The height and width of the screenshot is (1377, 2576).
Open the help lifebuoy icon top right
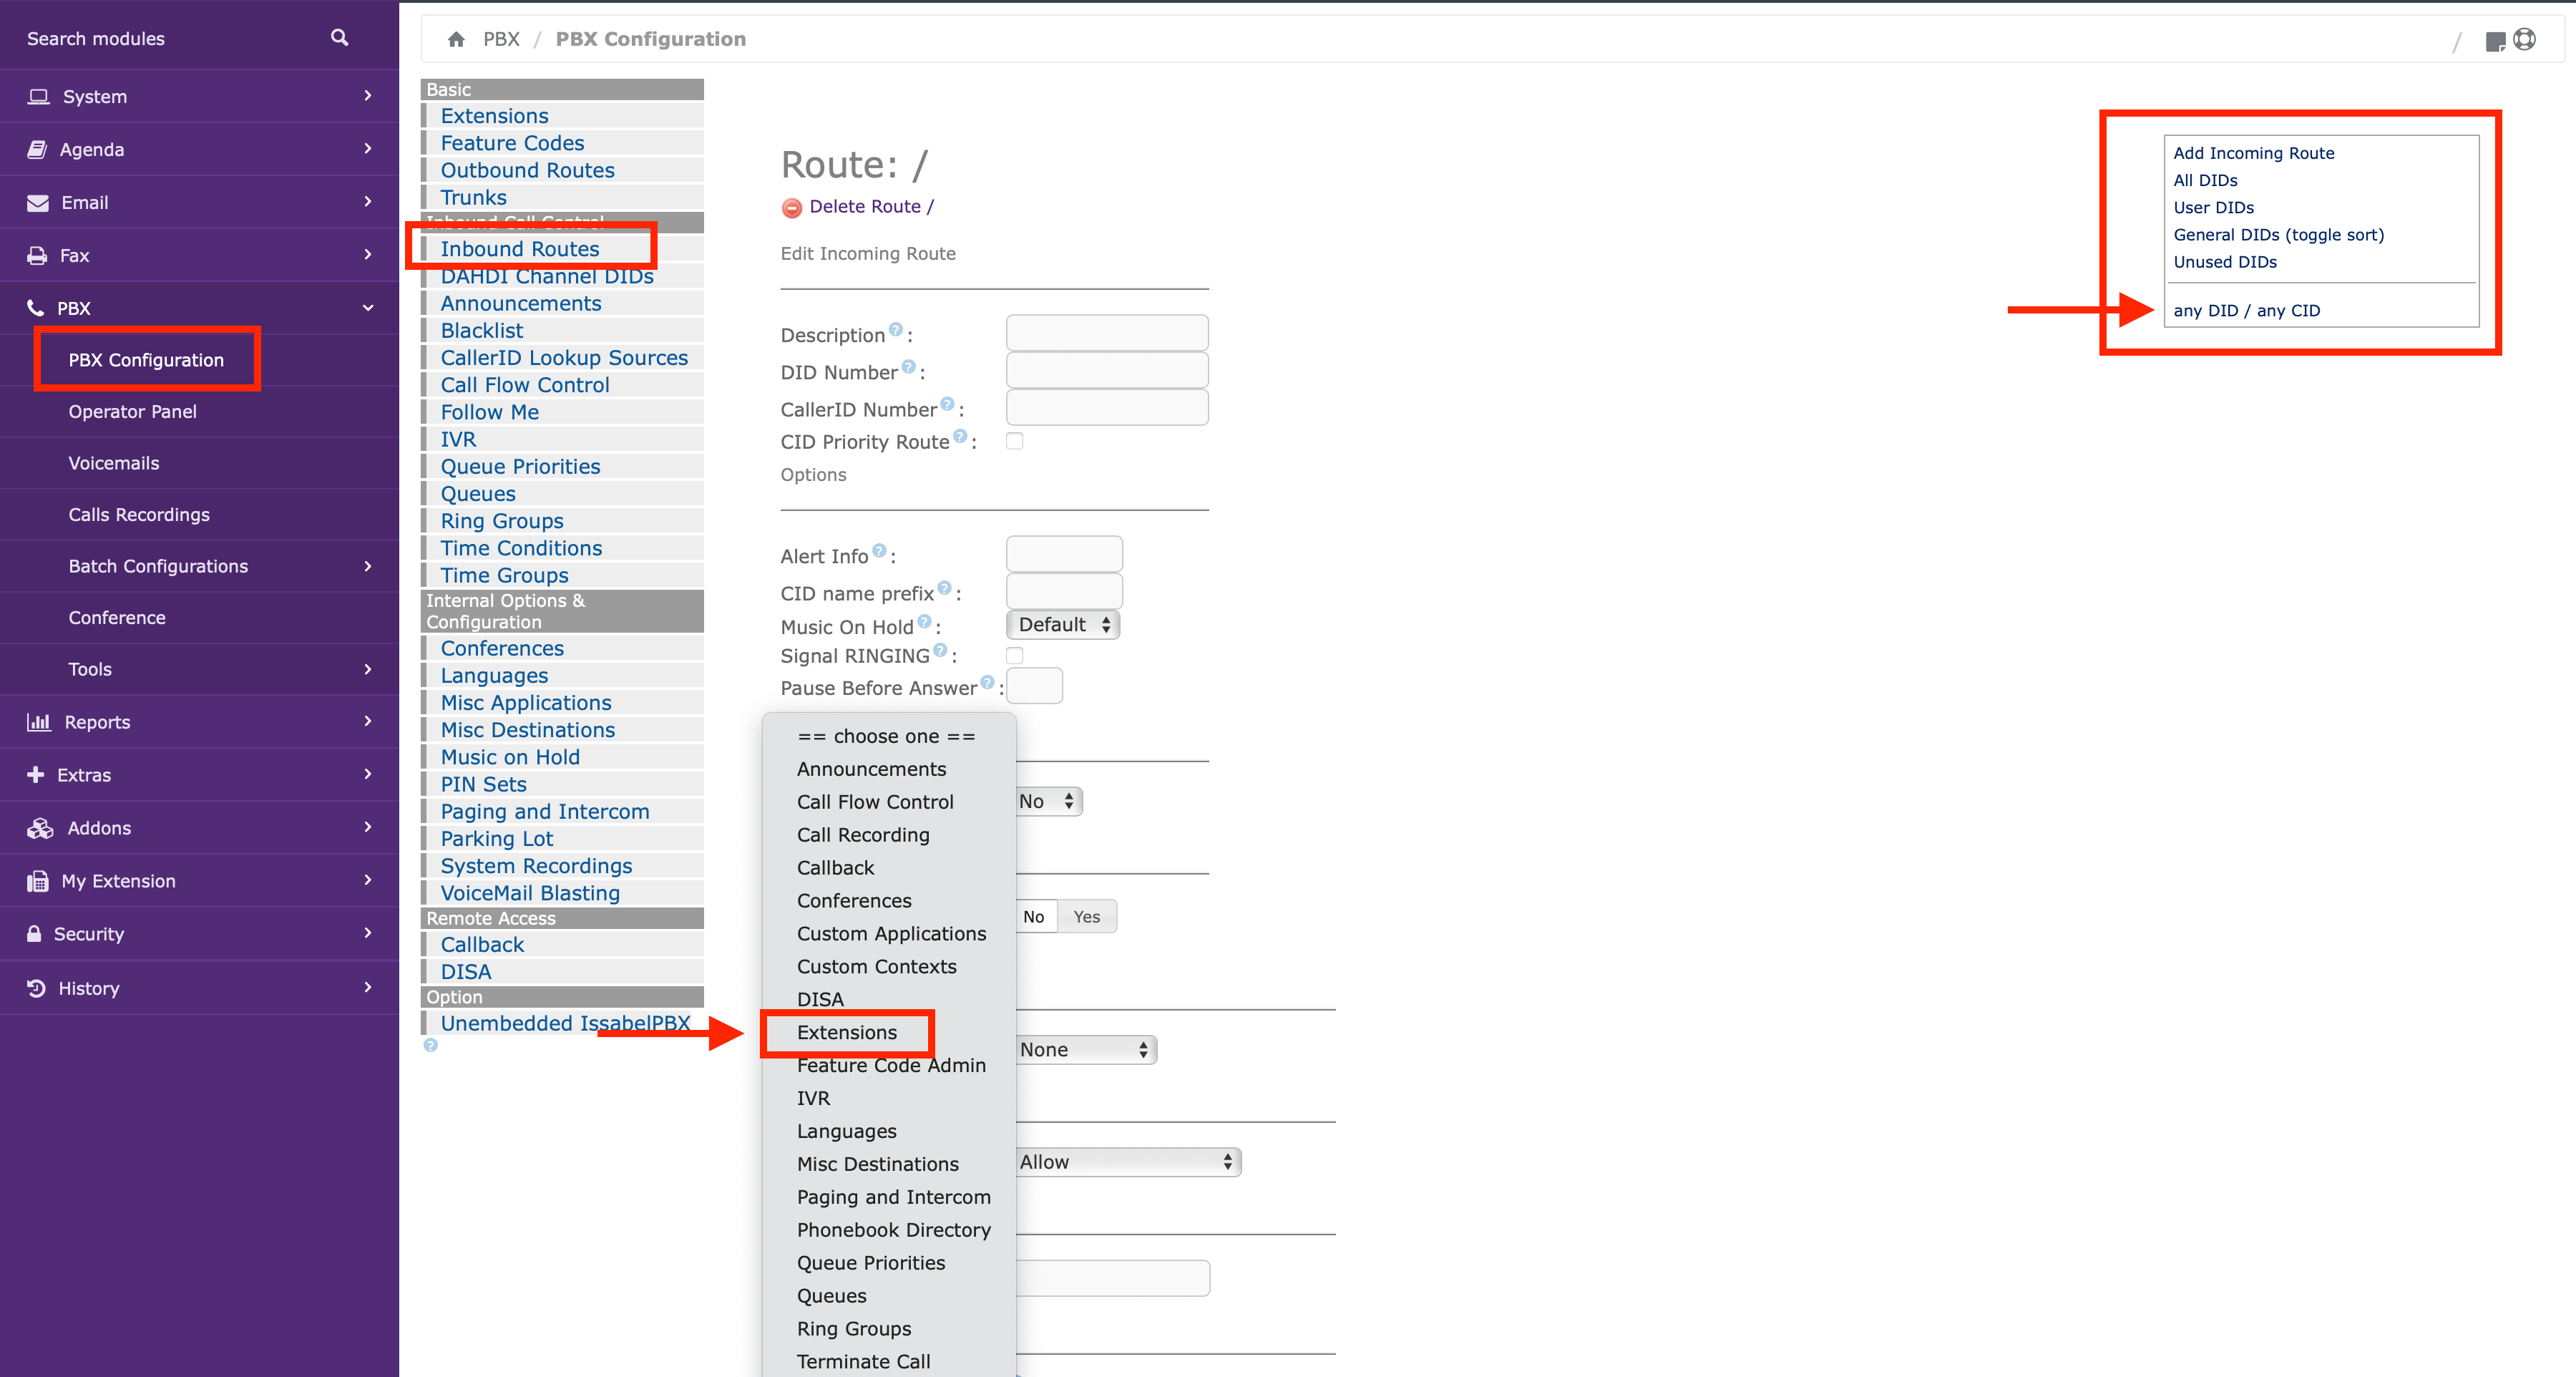click(2524, 39)
